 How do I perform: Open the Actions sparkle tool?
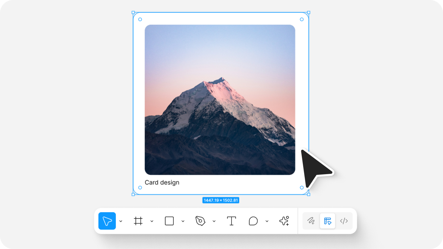[x=284, y=221]
